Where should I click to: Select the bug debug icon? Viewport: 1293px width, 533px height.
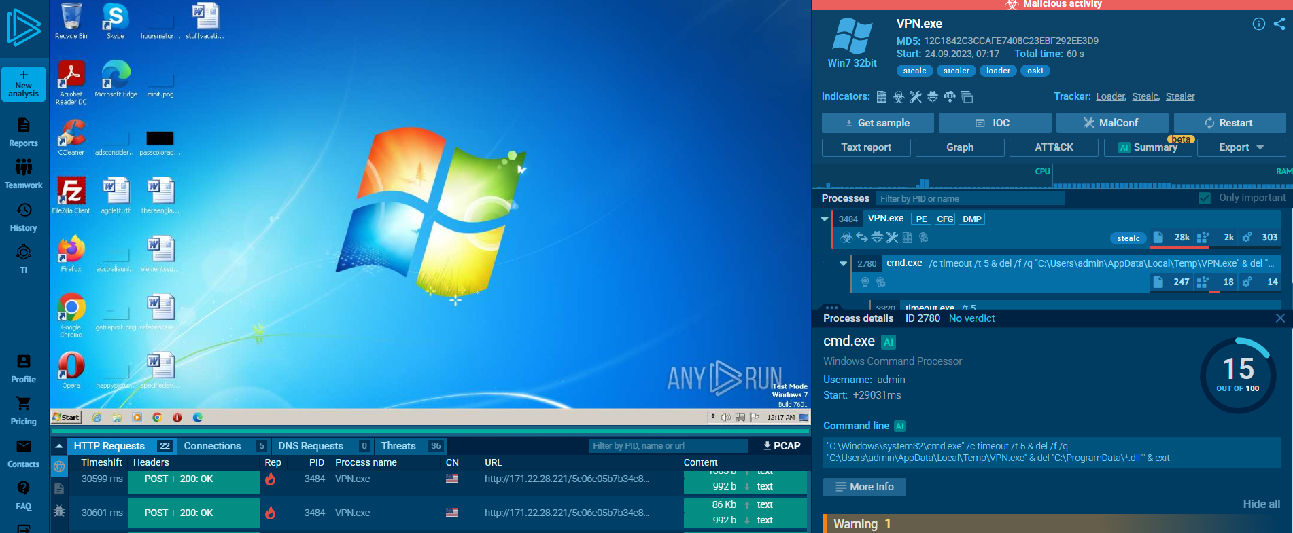pos(59,511)
